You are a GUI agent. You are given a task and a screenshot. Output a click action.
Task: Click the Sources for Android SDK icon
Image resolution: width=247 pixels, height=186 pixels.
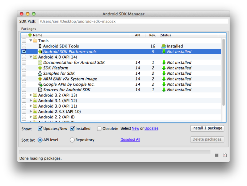coord(40,90)
